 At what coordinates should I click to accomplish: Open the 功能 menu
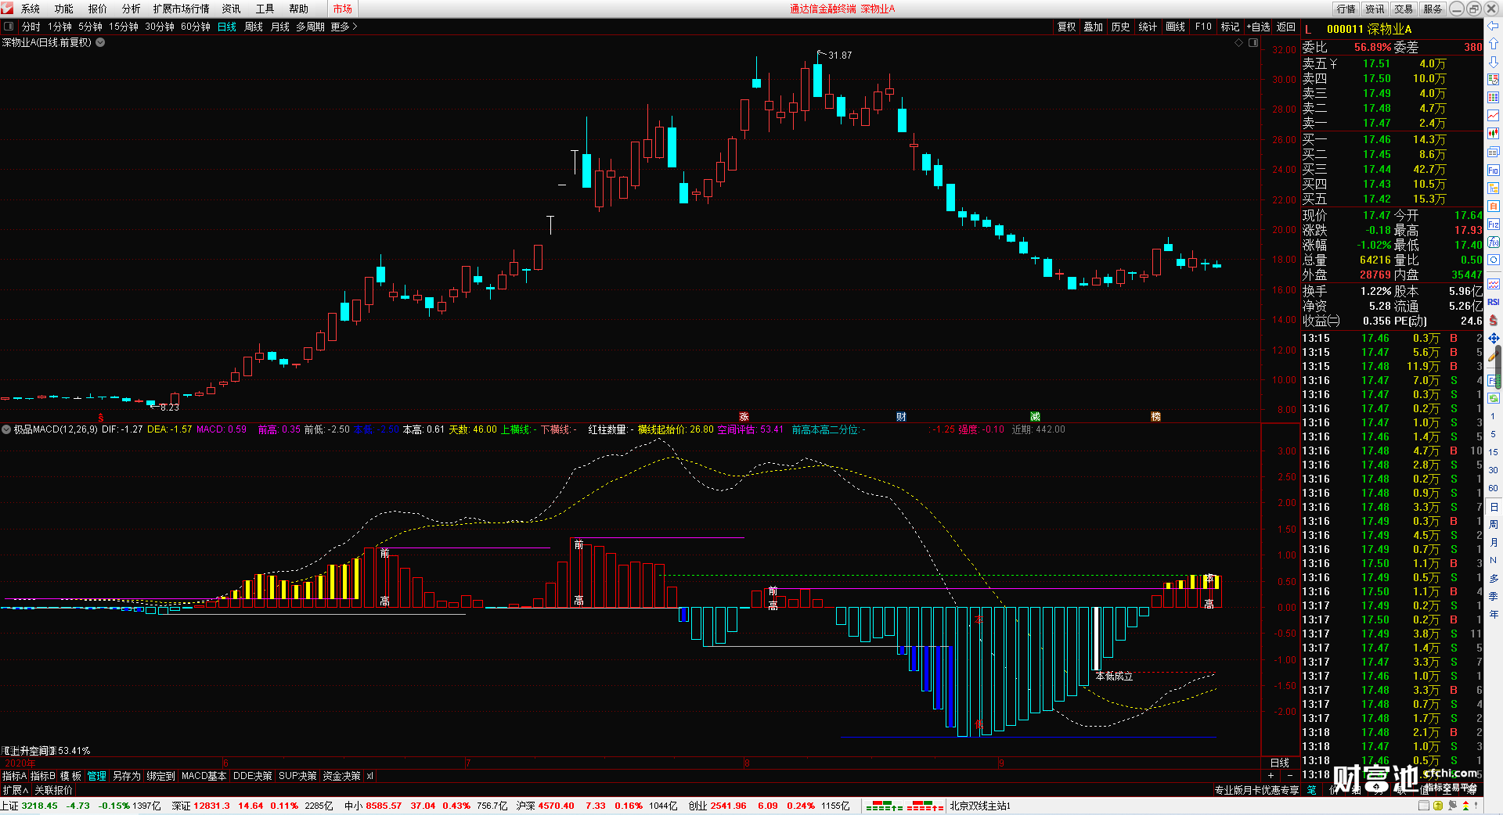pyautogui.click(x=64, y=9)
